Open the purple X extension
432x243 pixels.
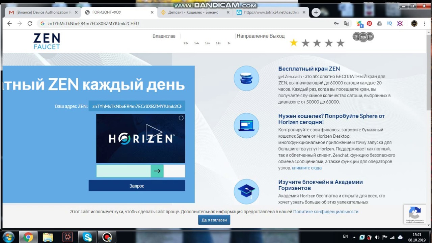click(400, 23)
